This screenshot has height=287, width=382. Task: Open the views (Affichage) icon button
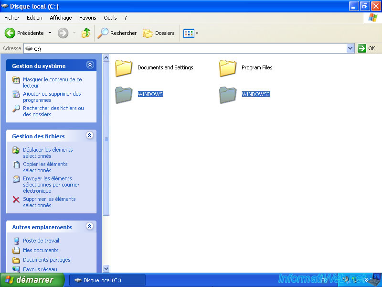pos(189,33)
